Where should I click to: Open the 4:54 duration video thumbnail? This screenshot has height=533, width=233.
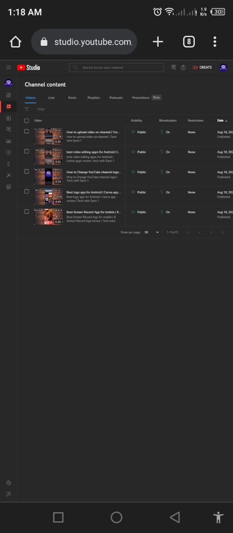(x=49, y=177)
